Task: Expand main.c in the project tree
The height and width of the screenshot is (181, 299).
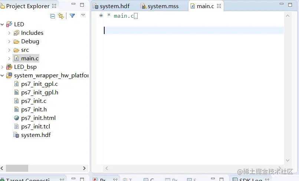Action: tap(9, 58)
